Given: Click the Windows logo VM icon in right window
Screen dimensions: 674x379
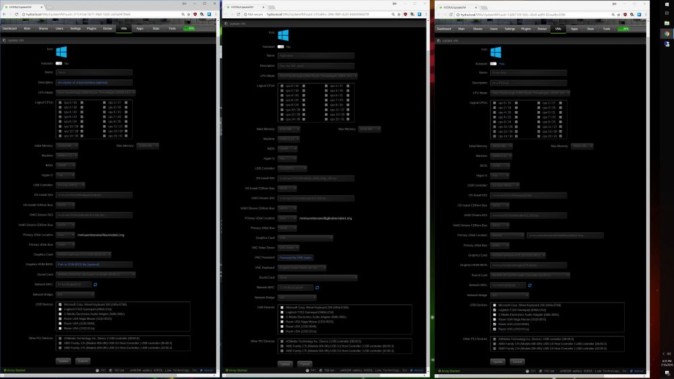Looking at the screenshot, I should pos(495,53).
